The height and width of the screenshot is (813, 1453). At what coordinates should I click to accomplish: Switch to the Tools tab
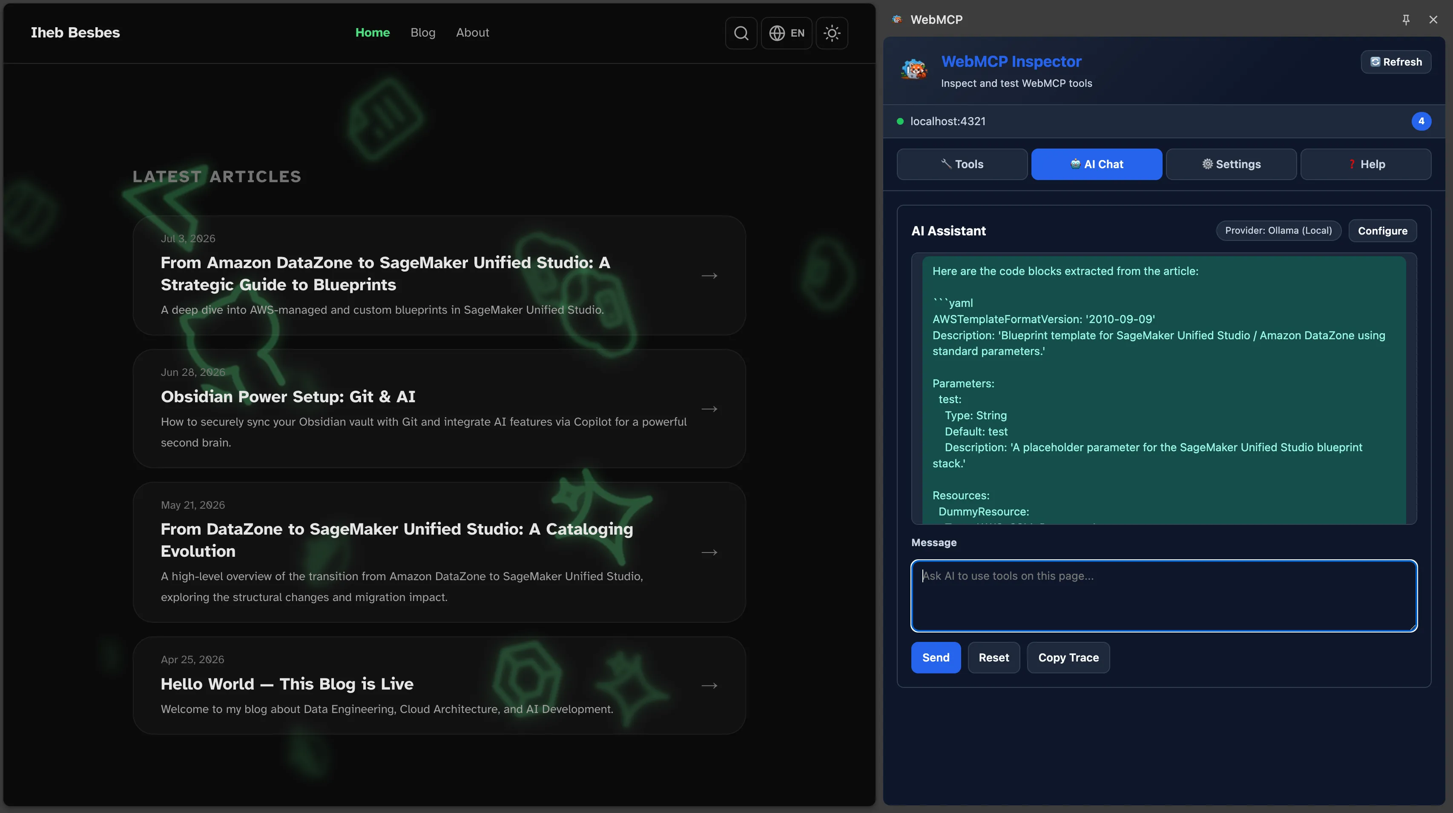(962, 164)
